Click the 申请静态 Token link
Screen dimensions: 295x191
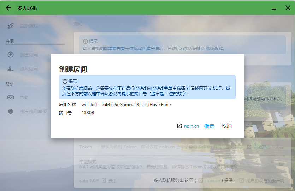pos(269,147)
